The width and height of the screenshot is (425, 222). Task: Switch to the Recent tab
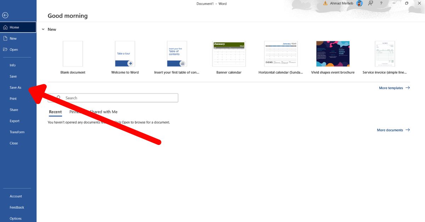click(55, 112)
